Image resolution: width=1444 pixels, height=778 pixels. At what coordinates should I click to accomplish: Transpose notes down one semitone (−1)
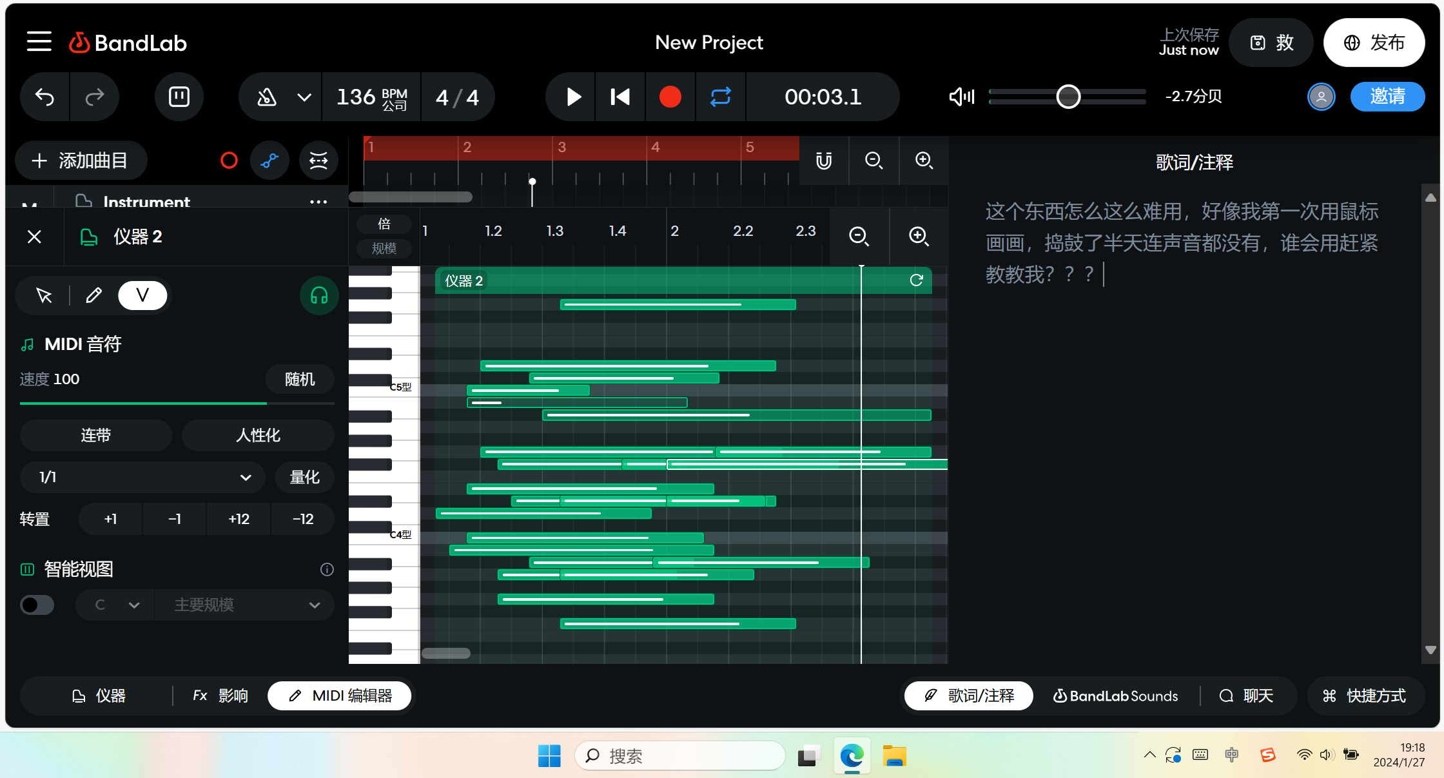174,519
